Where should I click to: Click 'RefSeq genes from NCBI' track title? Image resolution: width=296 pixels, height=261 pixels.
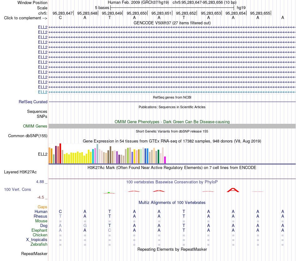coord(172,97)
